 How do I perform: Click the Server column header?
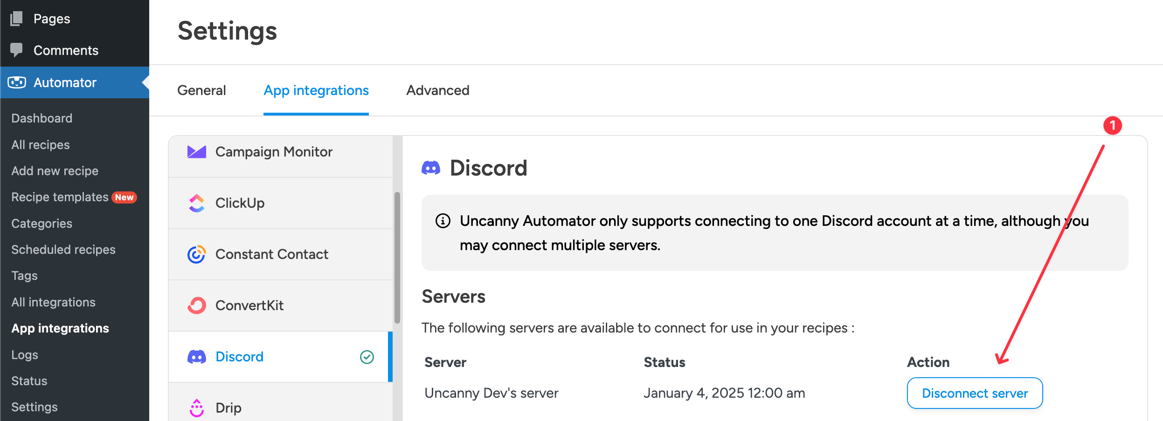(445, 362)
